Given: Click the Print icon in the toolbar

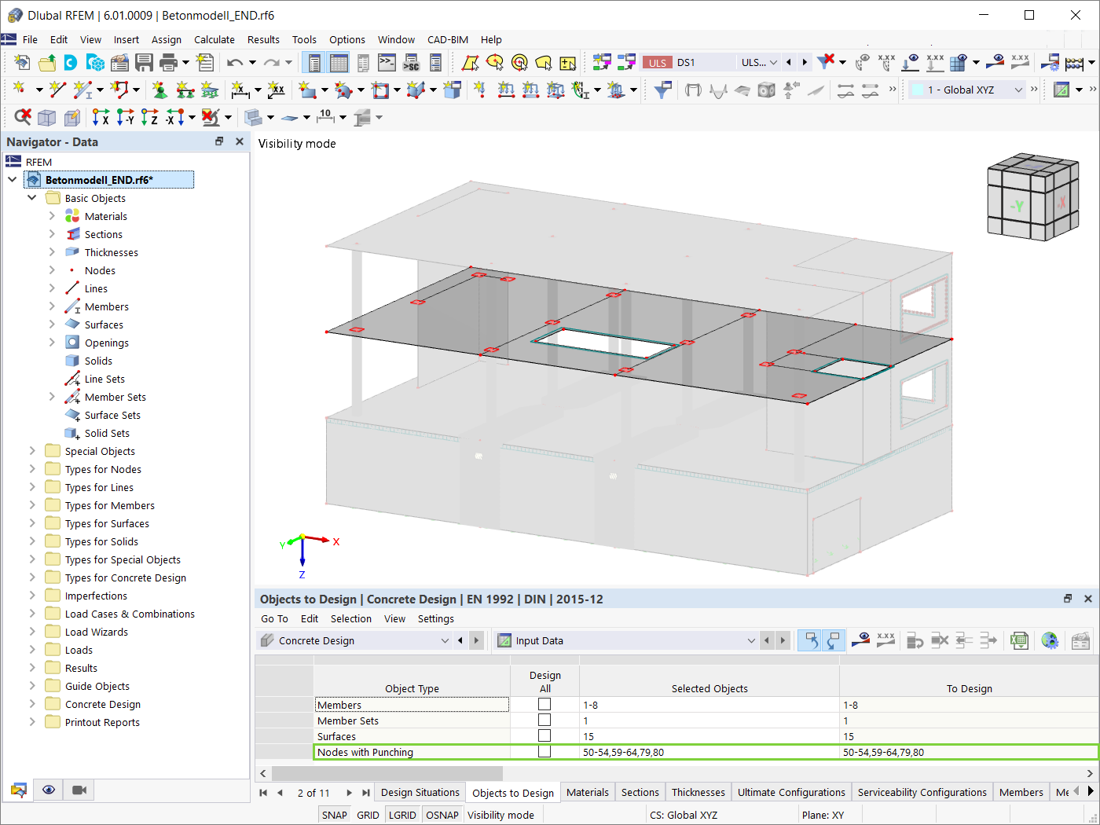Looking at the screenshot, I should 167,62.
